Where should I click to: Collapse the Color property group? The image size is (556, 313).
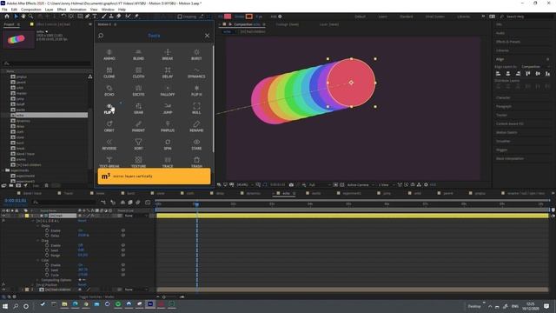38,260
